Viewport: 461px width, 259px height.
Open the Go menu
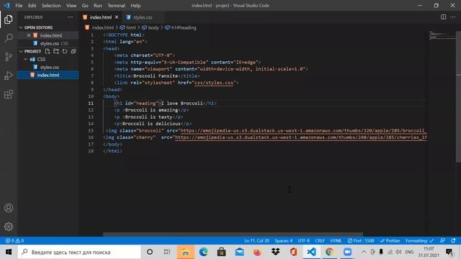click(x=85, y=6)
